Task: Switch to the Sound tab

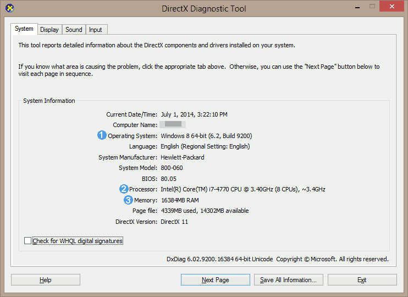Action: pos(74,30)
